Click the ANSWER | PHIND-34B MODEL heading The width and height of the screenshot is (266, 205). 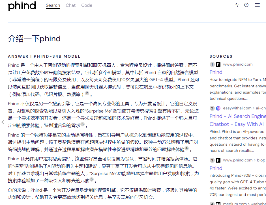pos(44,57)
